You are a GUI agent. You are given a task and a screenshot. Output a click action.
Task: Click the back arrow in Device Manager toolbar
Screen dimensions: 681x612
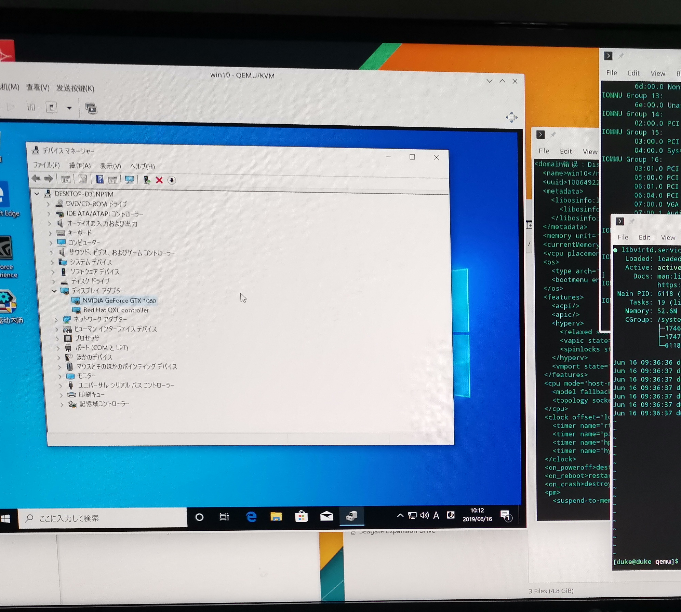[36, 178]
